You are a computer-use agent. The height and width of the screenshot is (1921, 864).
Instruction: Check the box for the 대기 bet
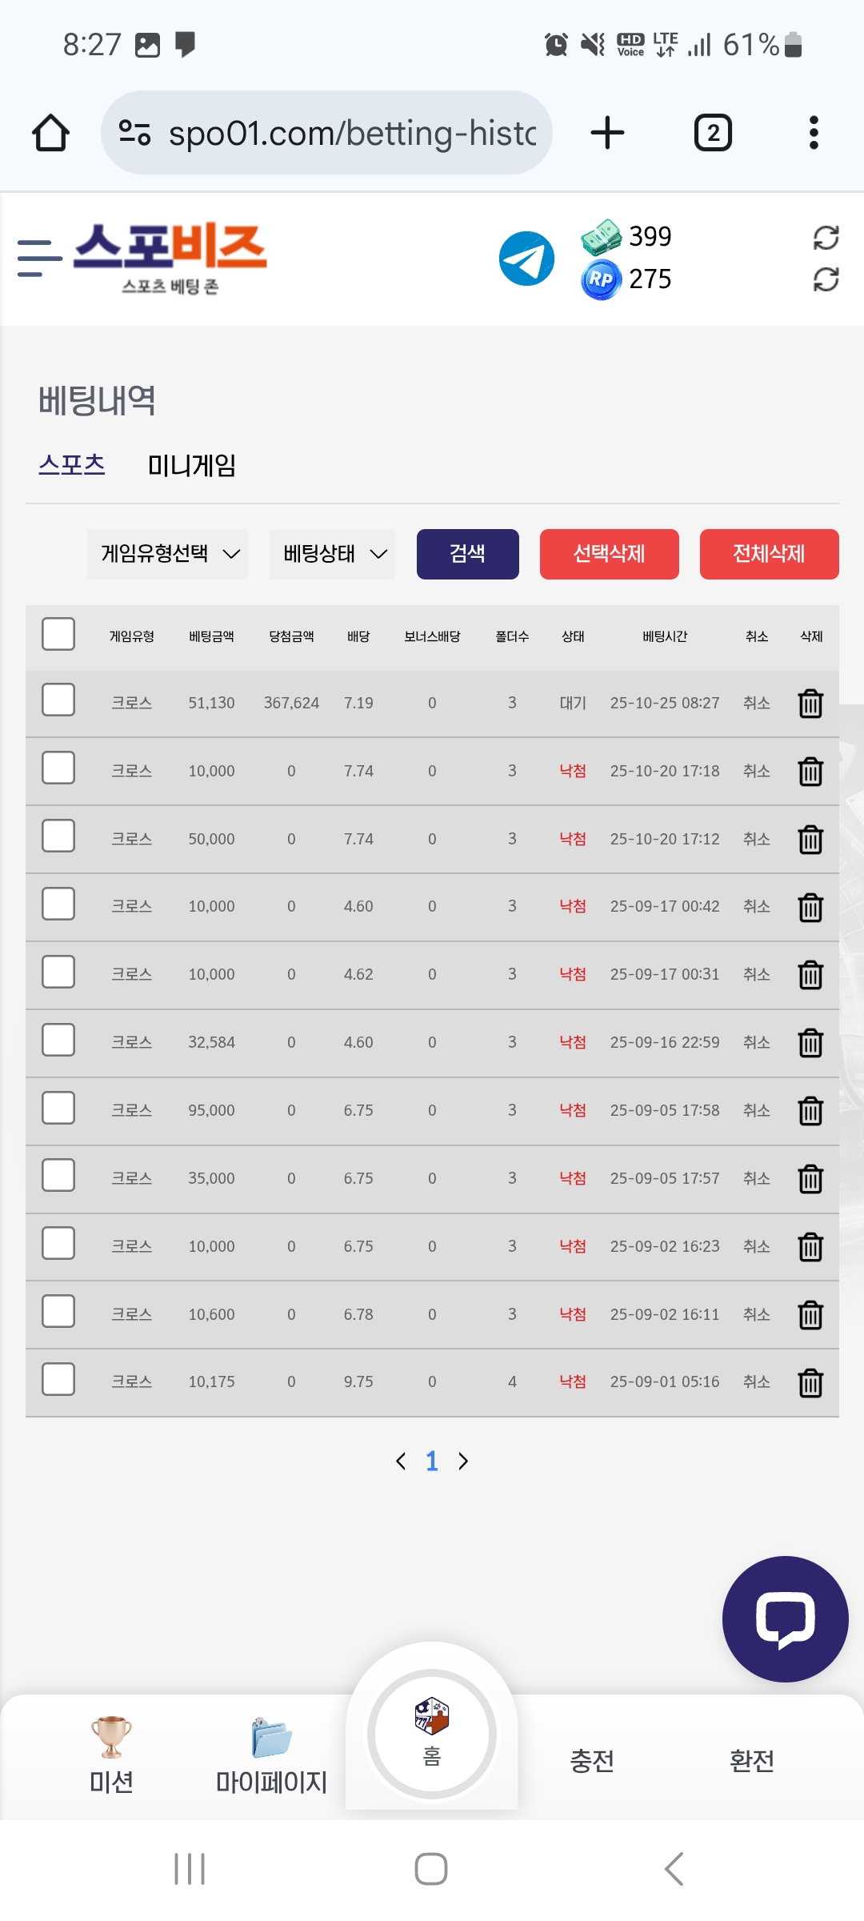coord(58,700)
